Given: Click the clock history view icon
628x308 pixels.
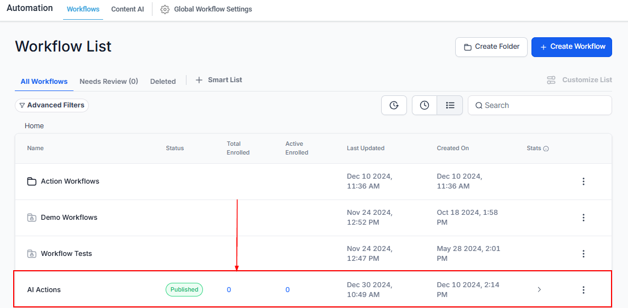Looking at the screenshot, I should (x=425, y=105).
